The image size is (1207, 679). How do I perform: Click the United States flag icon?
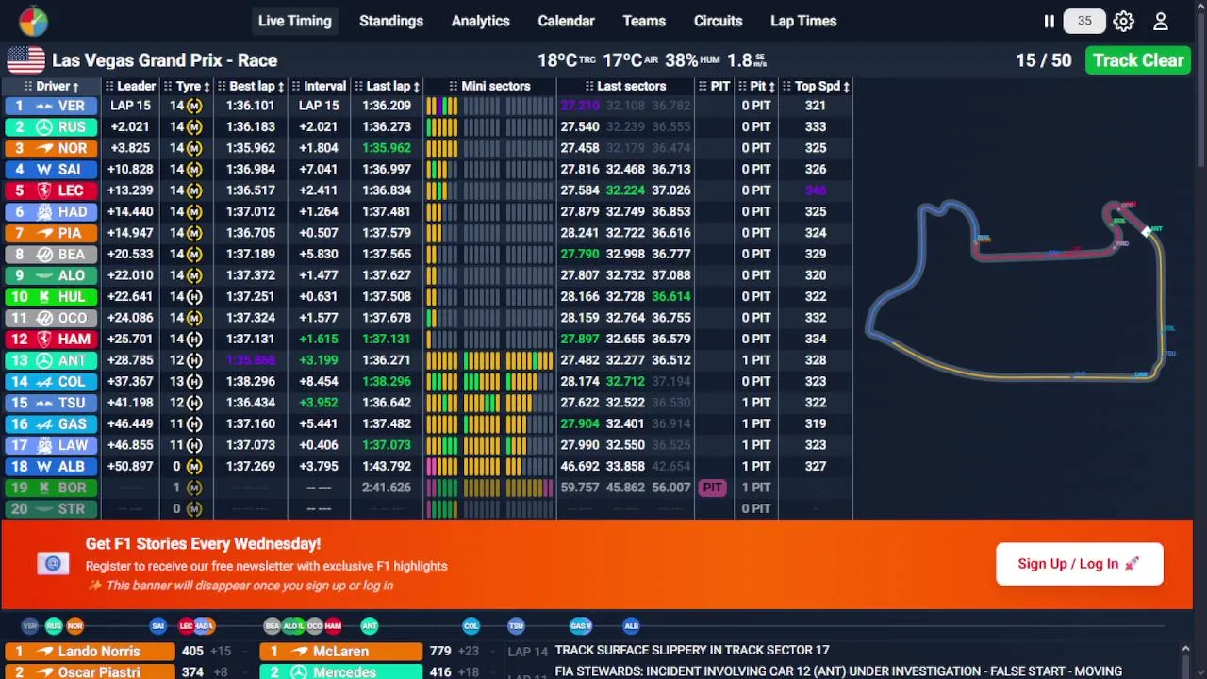[25, 60]
